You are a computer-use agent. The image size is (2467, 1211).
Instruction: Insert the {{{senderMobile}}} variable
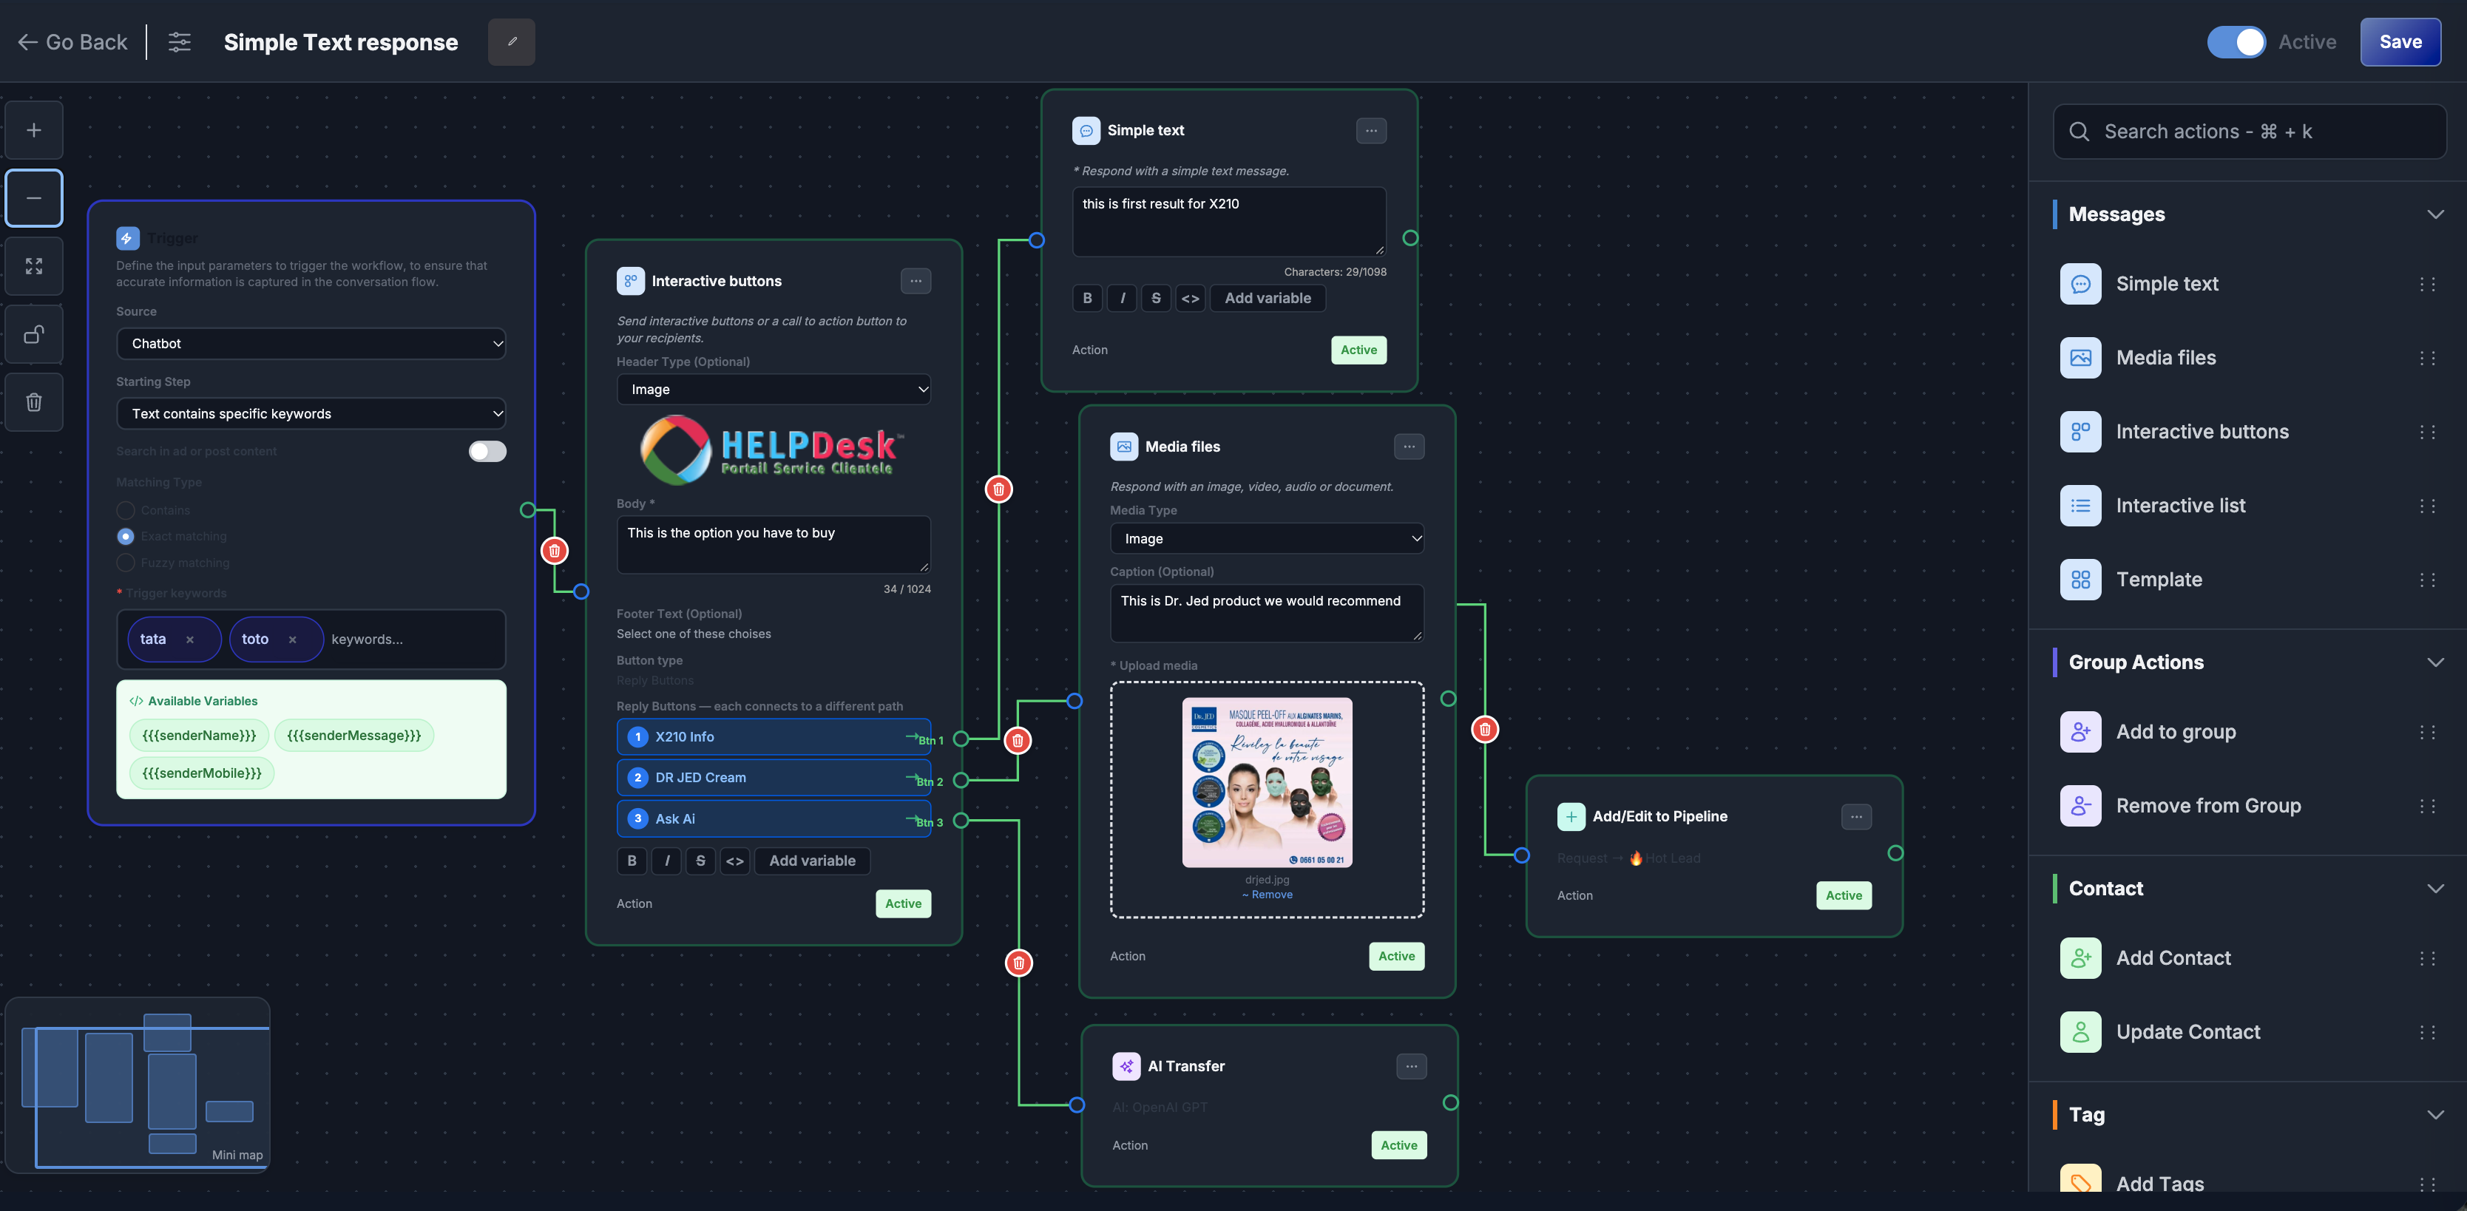point(202,773)
